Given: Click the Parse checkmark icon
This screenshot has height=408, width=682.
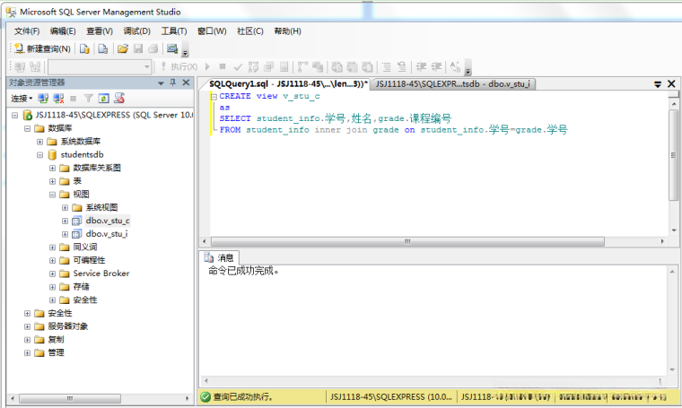Looking at the screenshot, I should point(238,66).
